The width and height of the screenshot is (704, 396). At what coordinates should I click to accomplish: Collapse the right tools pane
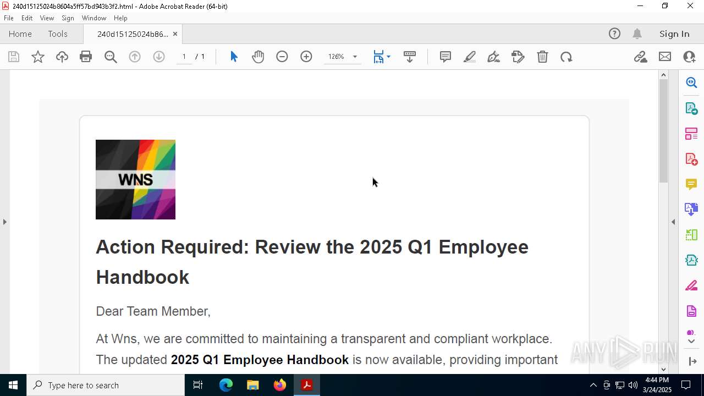pos(673,222)
